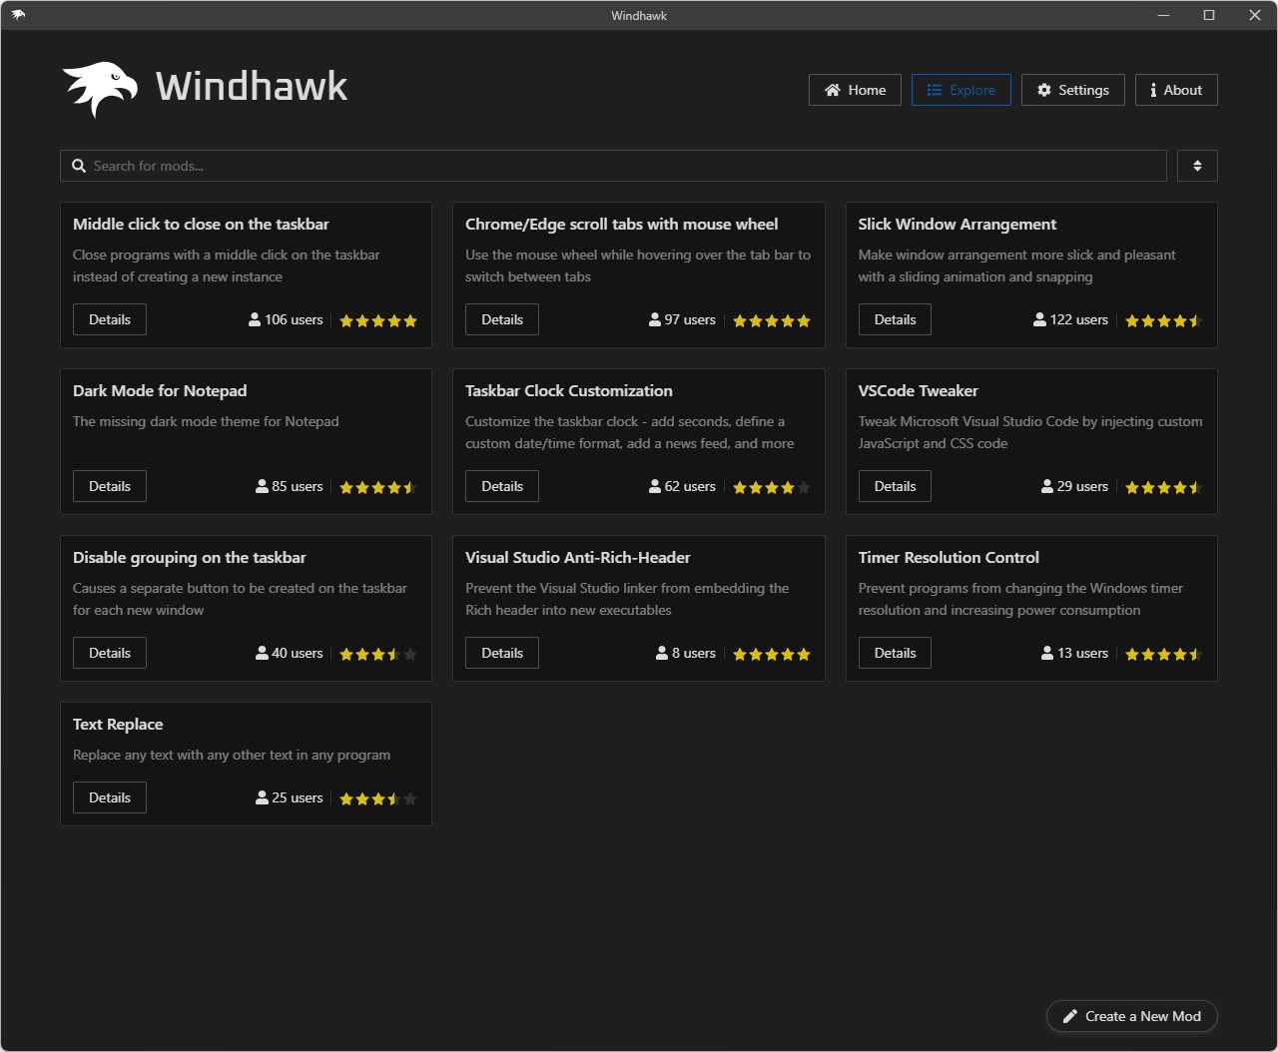The width and height of the screenshot is (1278, 1052).
Task: Click 'The missing dark mode theme' description
Action: click(x=206, y=421)
